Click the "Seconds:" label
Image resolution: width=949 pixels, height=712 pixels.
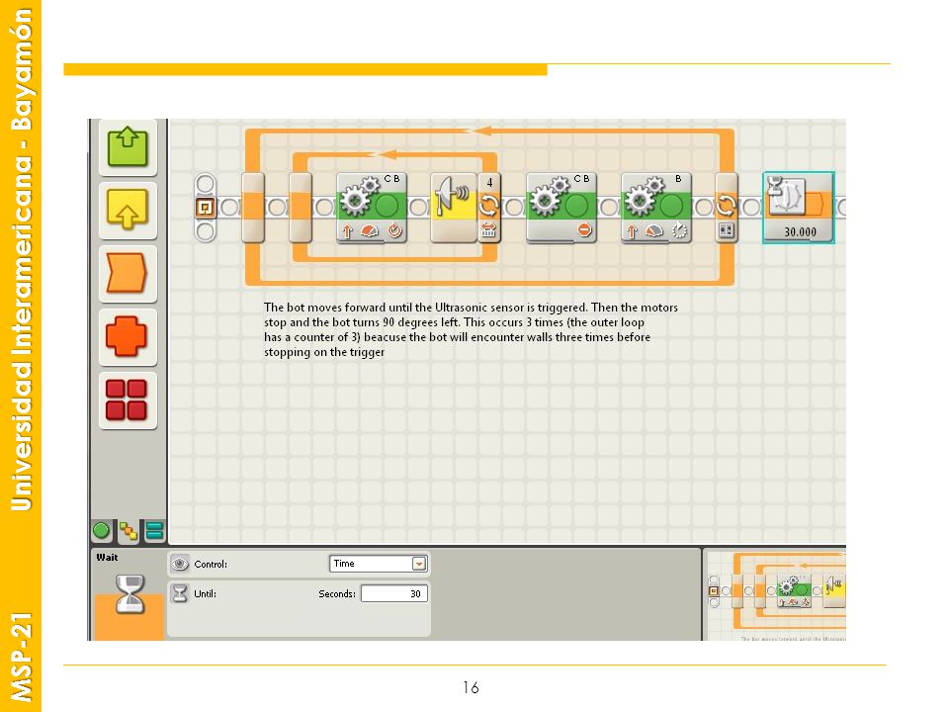pyautogui.click(x=337, y=594)
